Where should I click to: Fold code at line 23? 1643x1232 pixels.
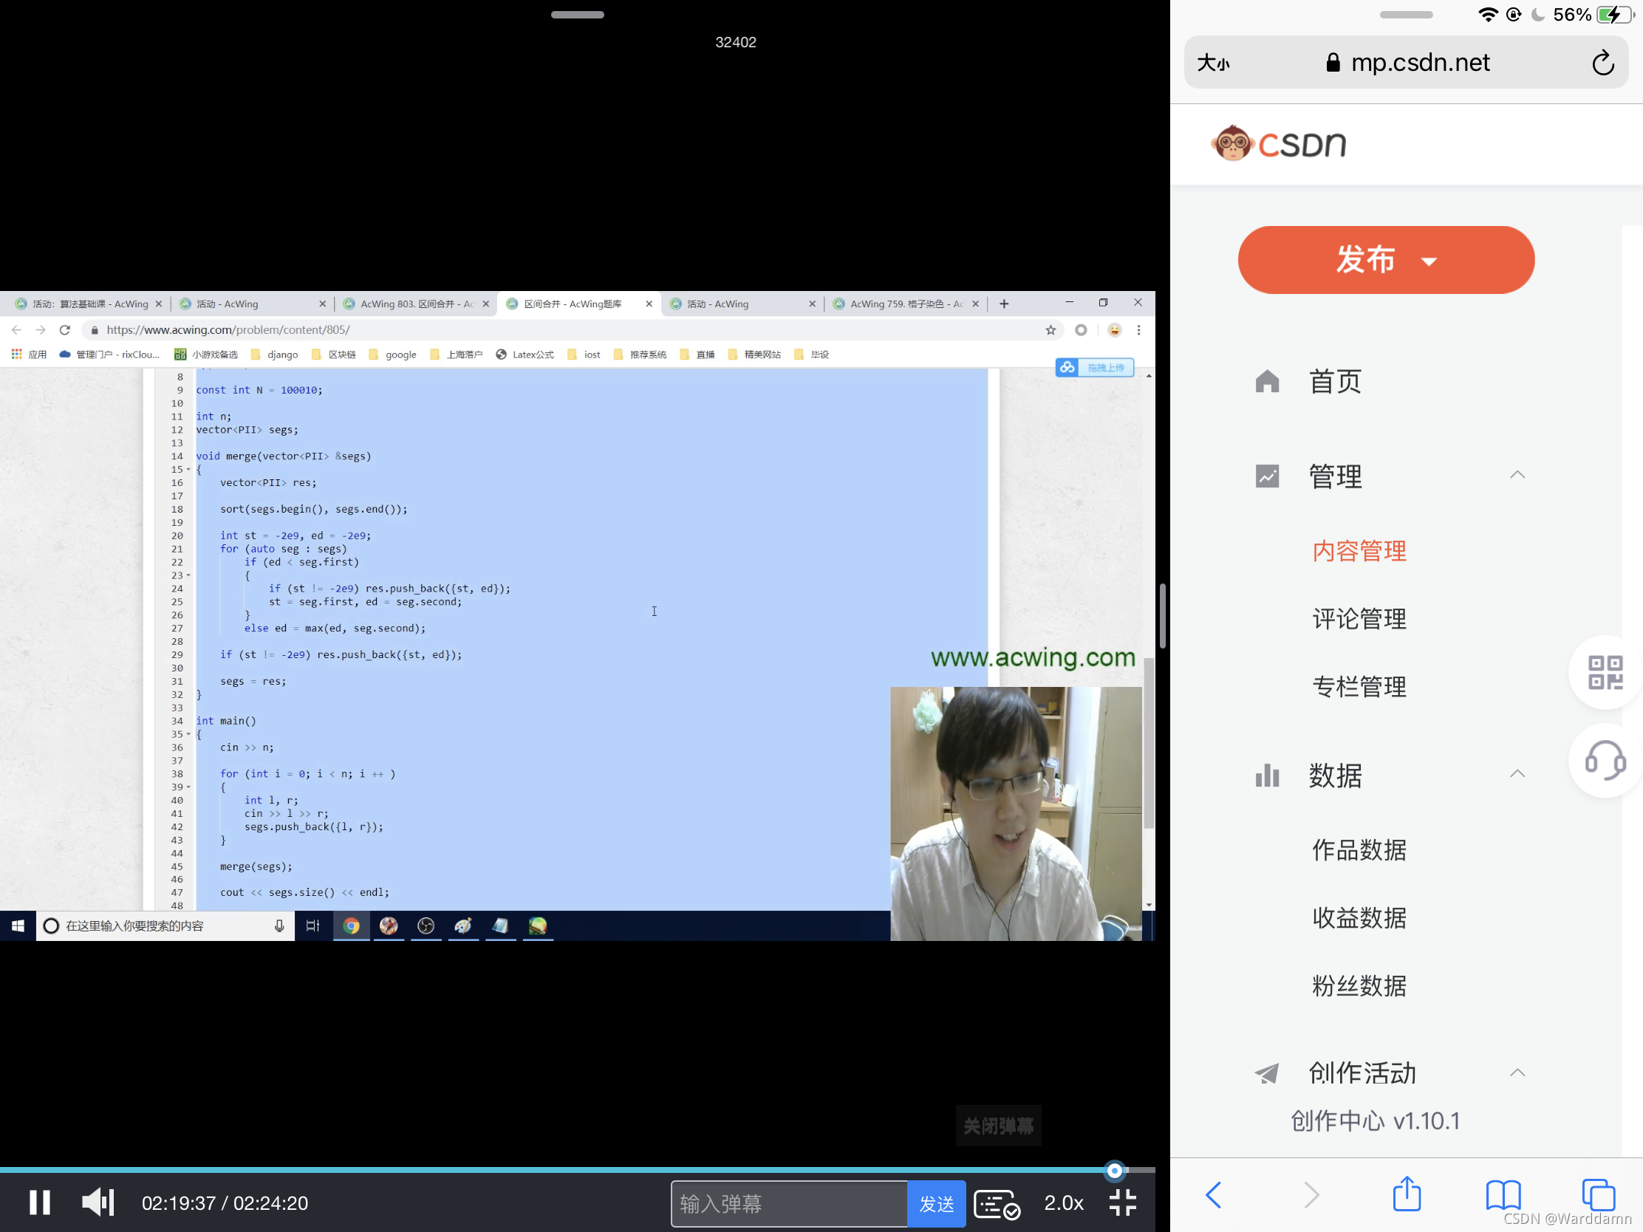coord(188,575)
